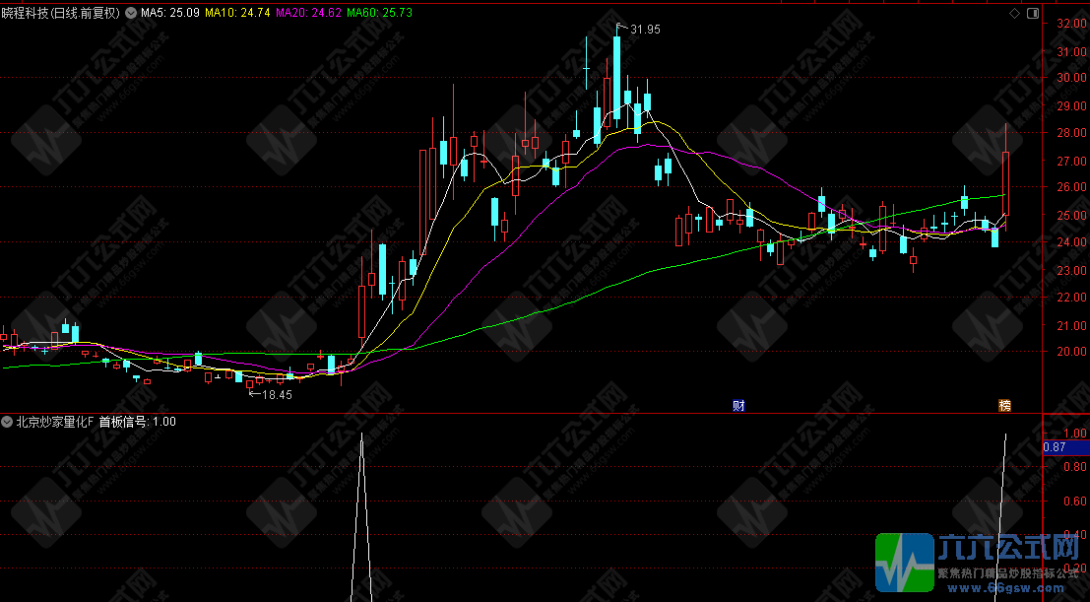Click the tall red candlestick at far right
Image resolution: width=1090 pixels, height=602 pixels.
click(1005, 183)
